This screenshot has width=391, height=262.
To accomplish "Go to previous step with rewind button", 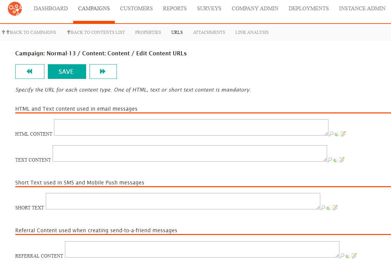I will point(30,71).
